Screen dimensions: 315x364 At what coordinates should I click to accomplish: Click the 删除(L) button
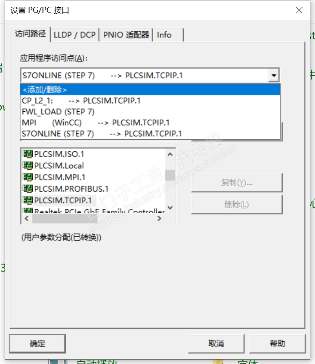tap(237, 204)
